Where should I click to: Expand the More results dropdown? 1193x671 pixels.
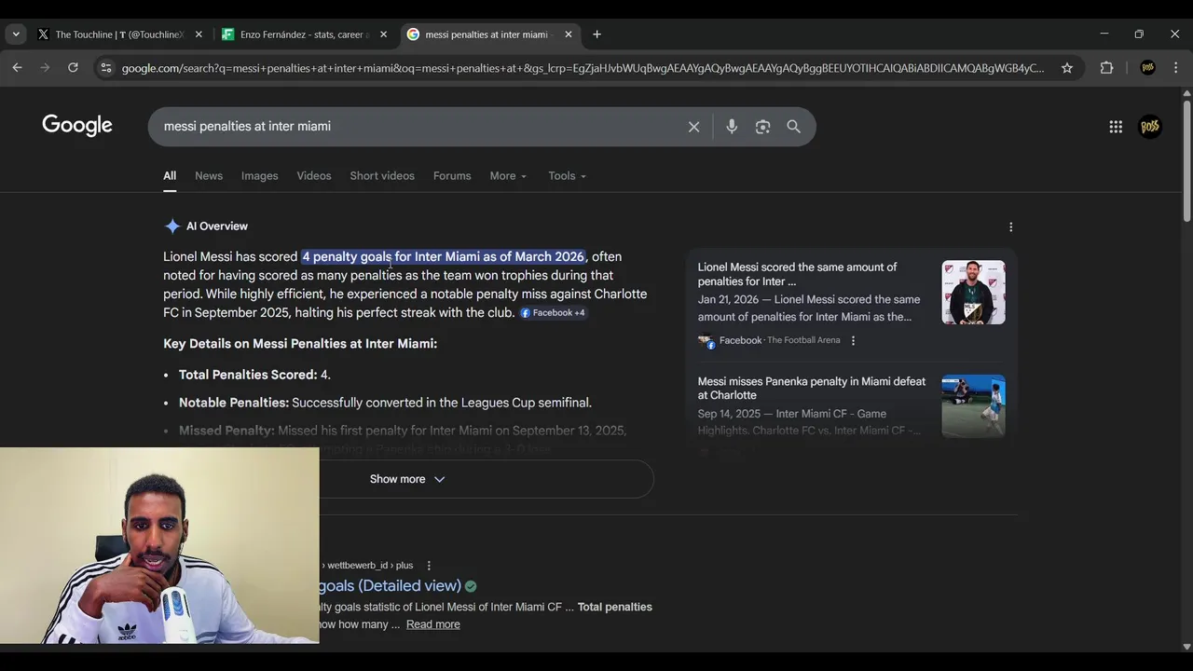(508, 176)
